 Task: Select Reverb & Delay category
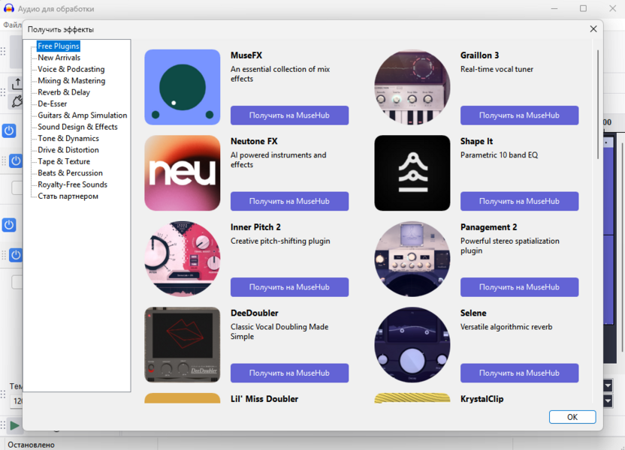point(64,92)
